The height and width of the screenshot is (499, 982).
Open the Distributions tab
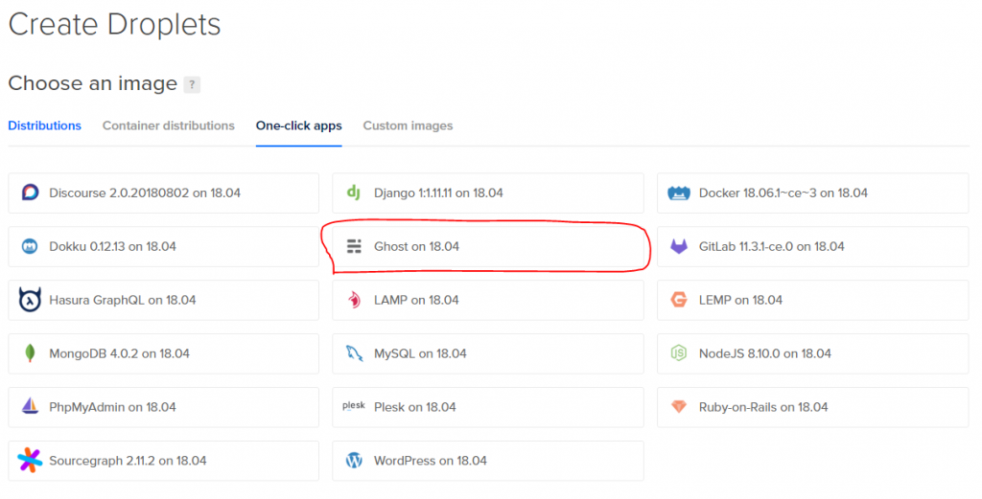[44, 125]
